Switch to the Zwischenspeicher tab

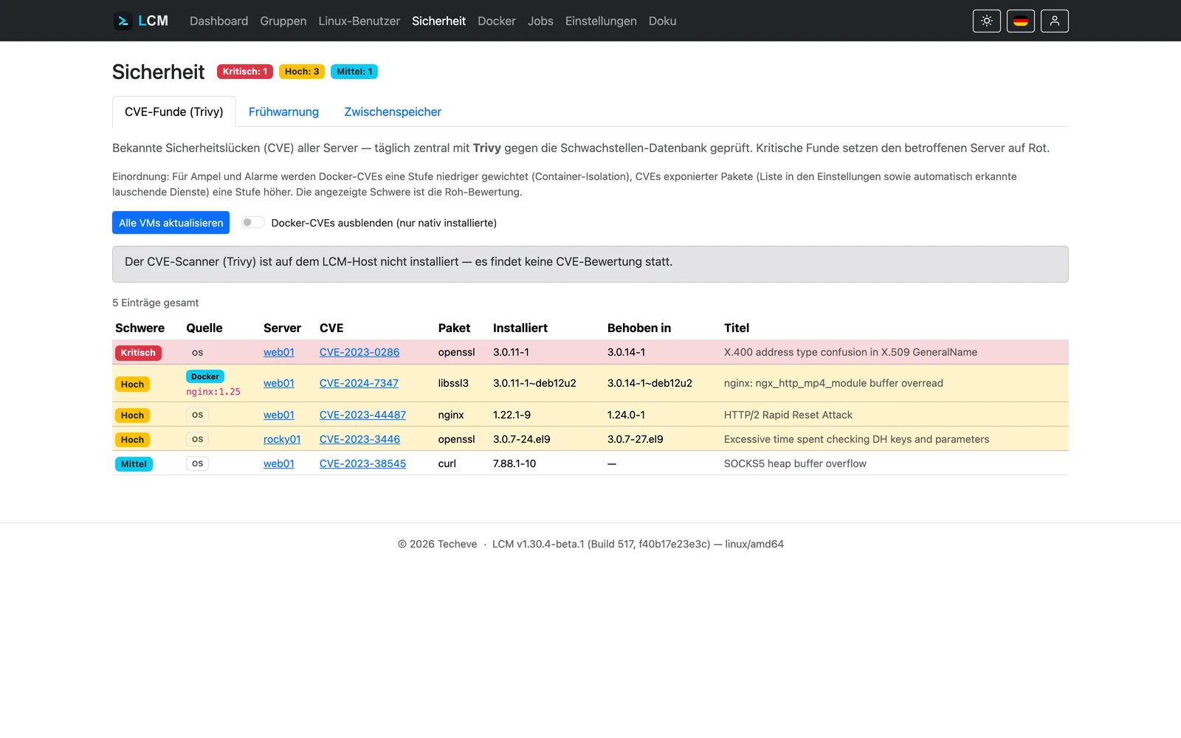pyautogui.click(x=393, y=111)
